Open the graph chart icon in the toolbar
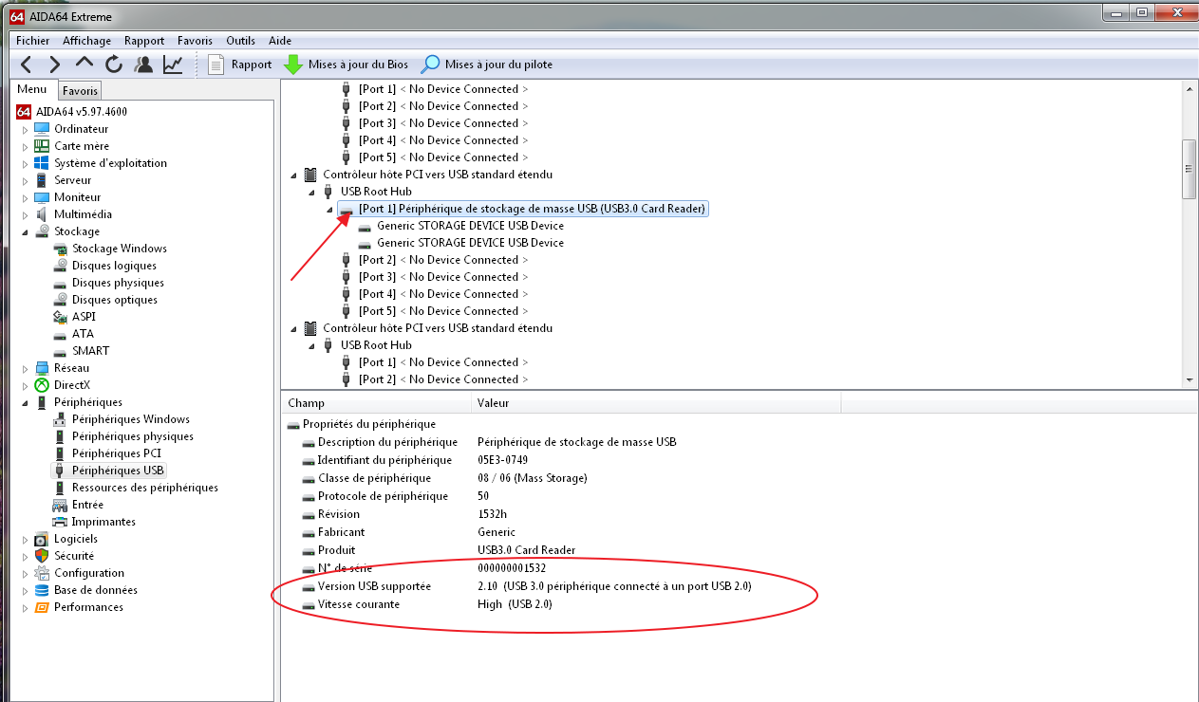Image resolution: width=1199 pixels, height=702 pixels. pyautogui.click(x=173, y=65)
